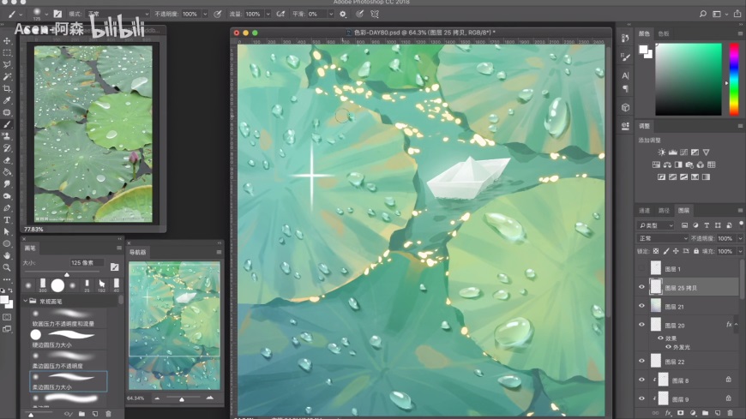The image size is (746, 419).
Task: Click the symmetry paint butterfly icon
Action: pos(375,15)
